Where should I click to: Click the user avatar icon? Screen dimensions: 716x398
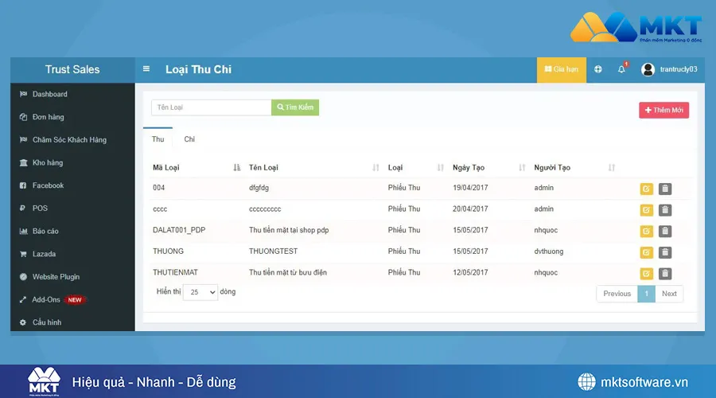point(648,69)
